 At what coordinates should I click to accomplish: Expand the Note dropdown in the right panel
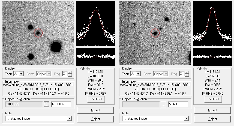(186, 119)
